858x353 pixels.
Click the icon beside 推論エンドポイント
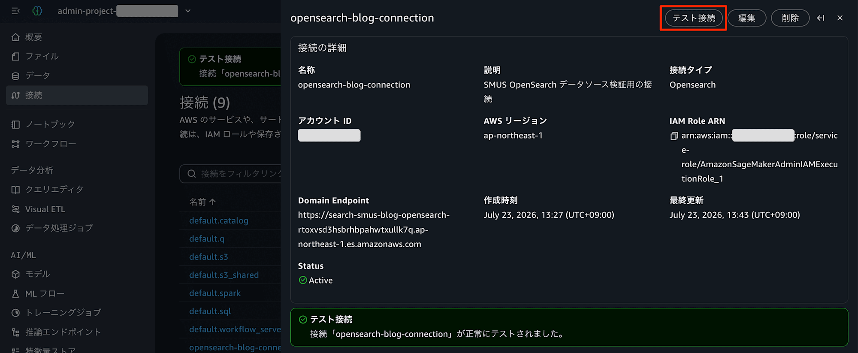(15, 332)
